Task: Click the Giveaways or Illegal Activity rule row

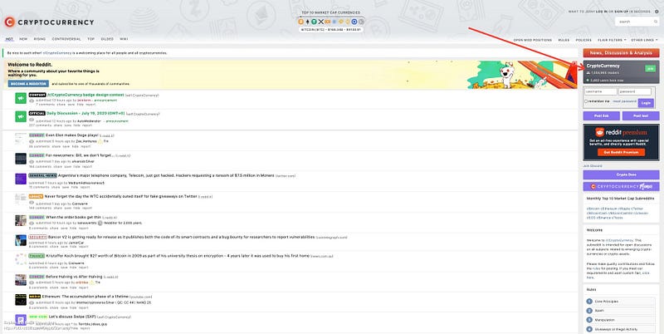Action: coord(620,329)
